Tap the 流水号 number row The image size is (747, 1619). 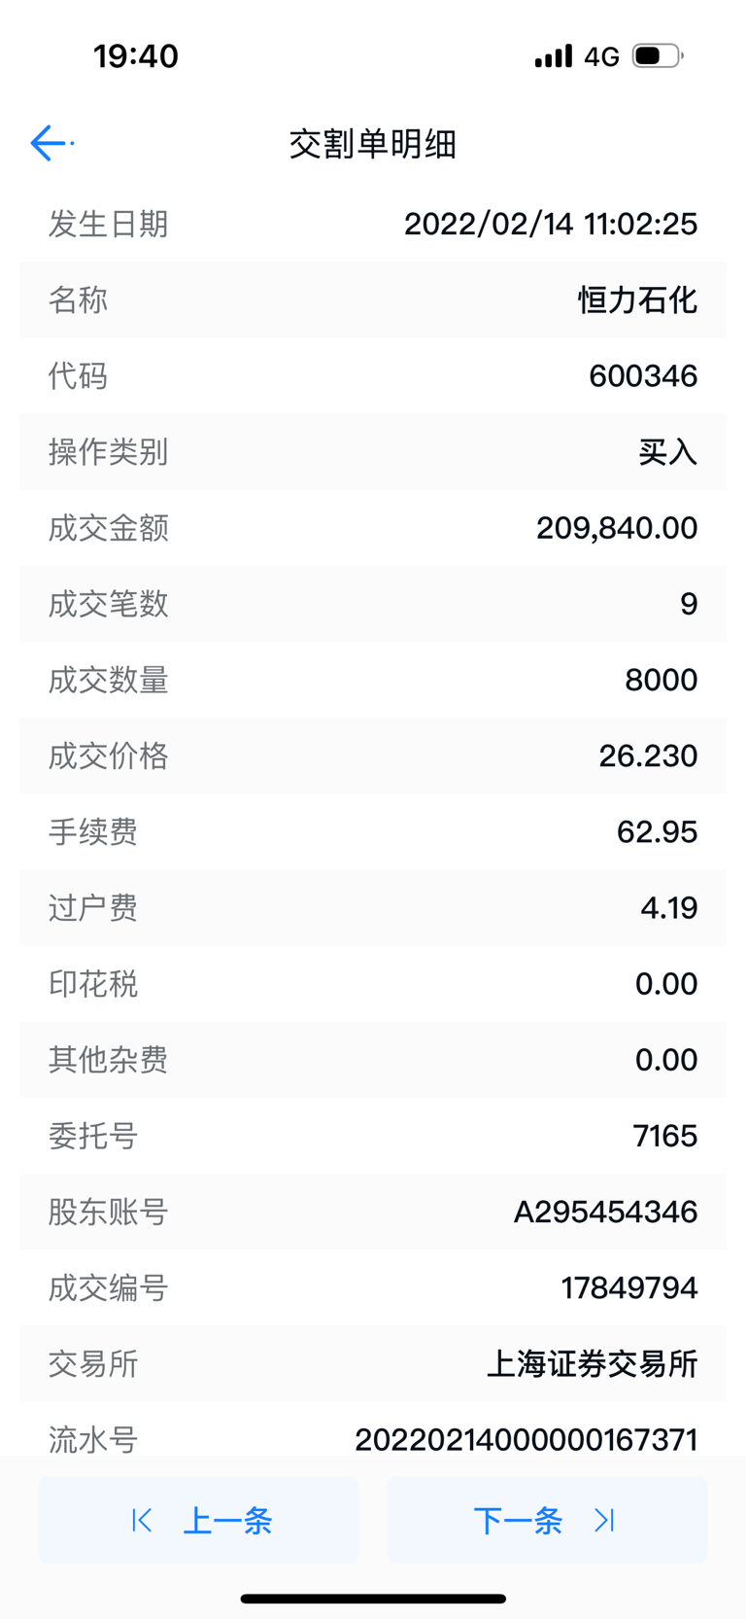pyautogui.click(x=373, y=1439)
